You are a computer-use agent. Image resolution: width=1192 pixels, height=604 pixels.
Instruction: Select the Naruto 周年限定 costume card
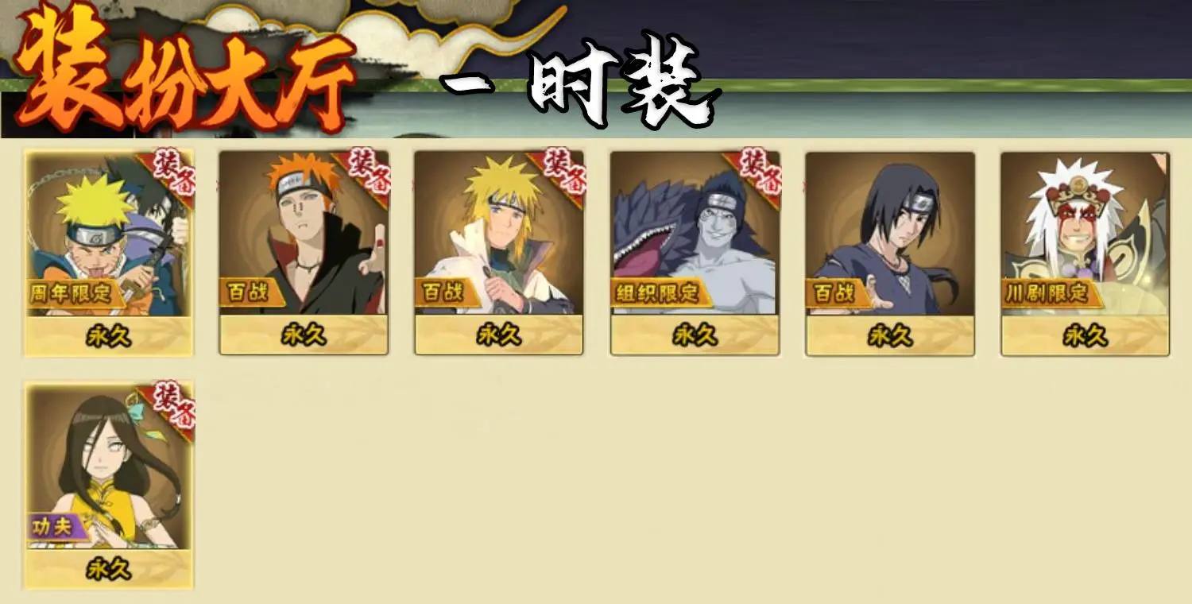(x=109, y=253)
